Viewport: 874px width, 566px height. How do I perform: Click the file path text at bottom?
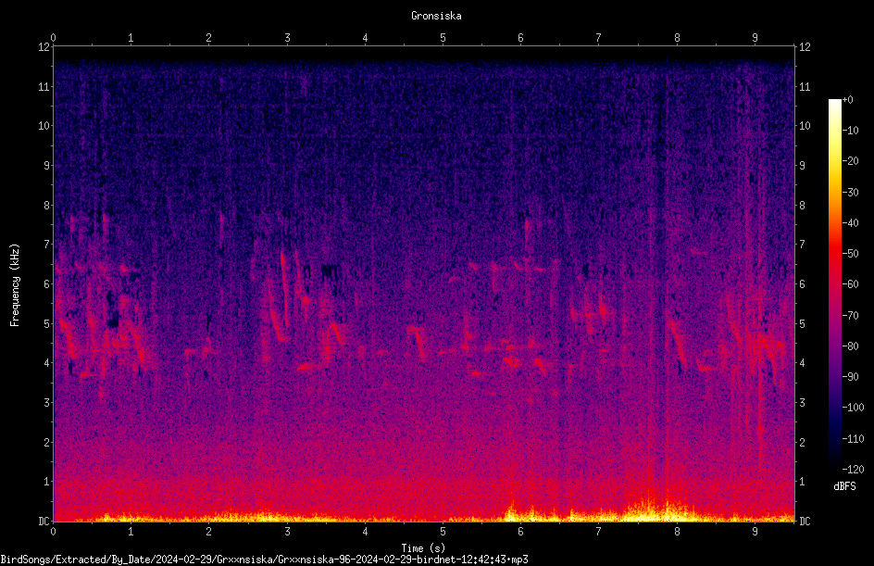pos(264,560)
